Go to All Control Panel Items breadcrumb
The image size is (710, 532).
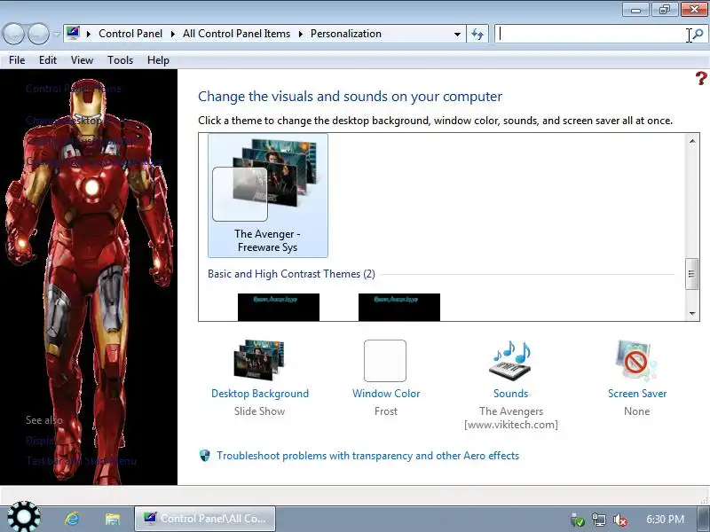236,34
